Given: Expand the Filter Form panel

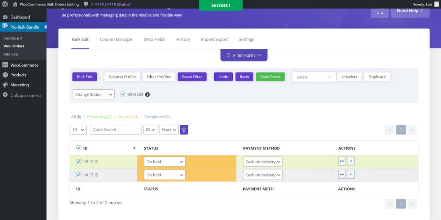Looking at the screenshot, I should [x=244, y=55].
